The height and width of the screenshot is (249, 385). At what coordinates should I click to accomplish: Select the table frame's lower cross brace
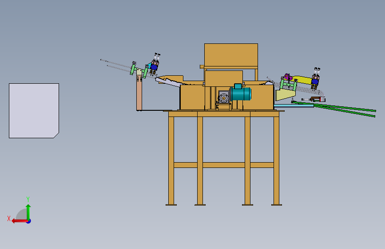pyautogui.click(x=224, y=165)
